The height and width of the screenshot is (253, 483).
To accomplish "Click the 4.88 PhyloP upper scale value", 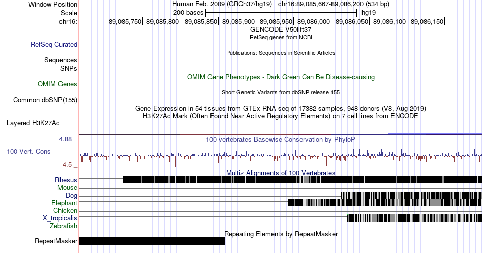I will coord(65,139).
